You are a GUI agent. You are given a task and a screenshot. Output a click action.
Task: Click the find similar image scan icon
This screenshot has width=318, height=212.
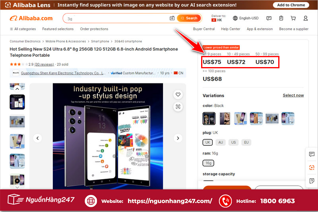point(178,106)
